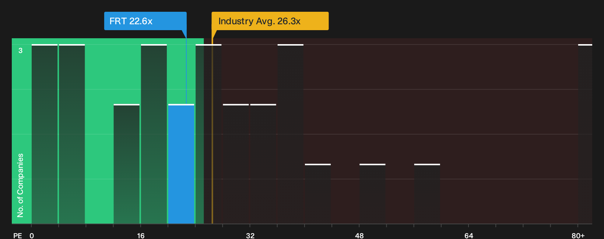This screenshot has height=239, width=604.
Task: Click the x-axis label 16
Action: [141, 235]
